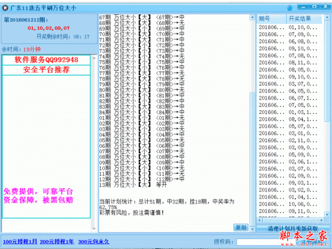The width and height of the screenshot is (332, 249).
Task: Focus the 授权码 input field
Action: coord(267,242)
